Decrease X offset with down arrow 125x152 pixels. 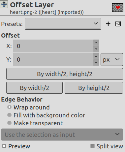tap(96, 49)
